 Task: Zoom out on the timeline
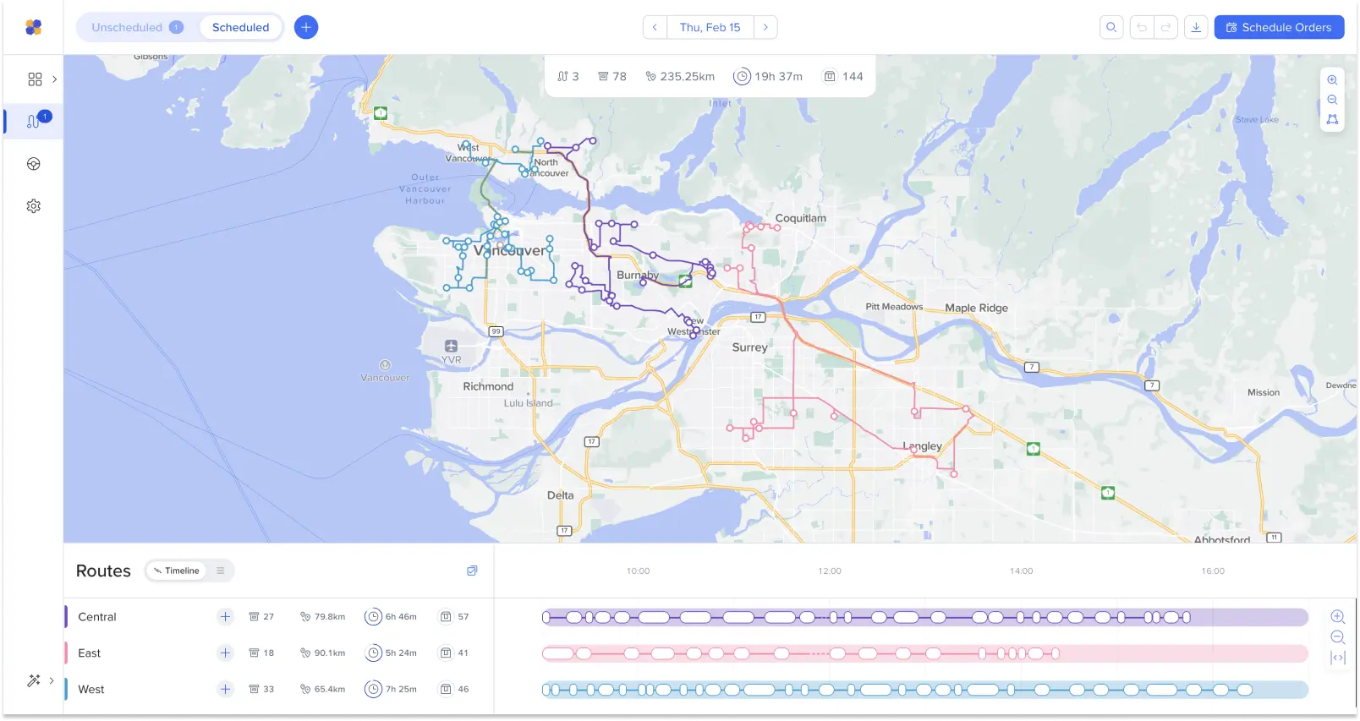point(1338,637)
